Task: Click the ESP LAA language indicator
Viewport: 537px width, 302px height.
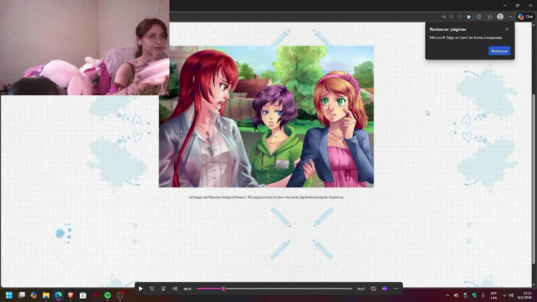Action: (x=494, y=295)
